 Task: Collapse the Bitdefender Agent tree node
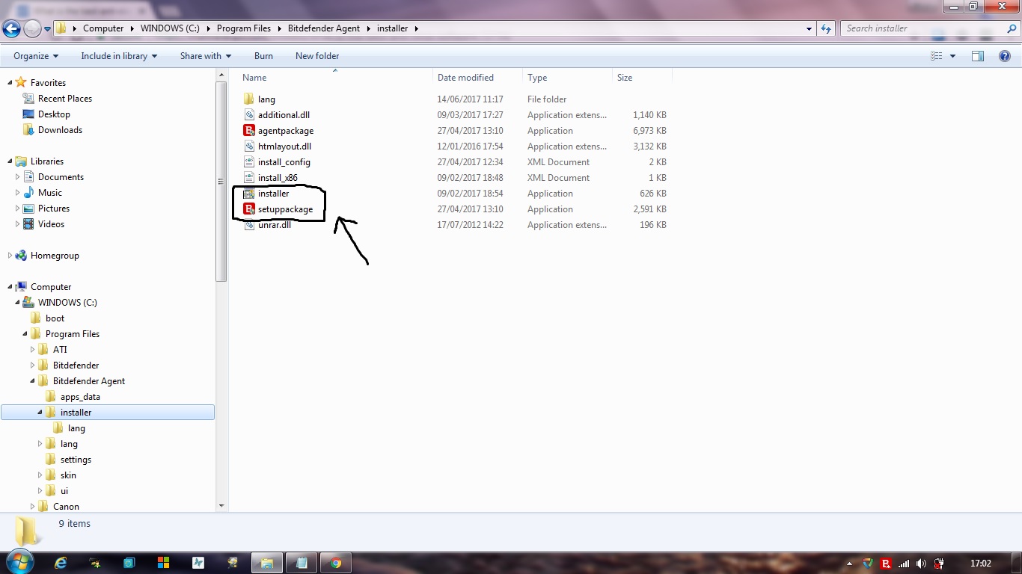[x=32, y=381]
